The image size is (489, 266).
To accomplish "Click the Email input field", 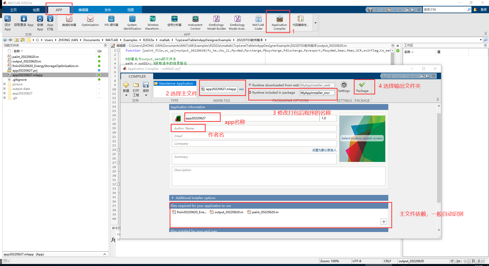I will 254,136.
